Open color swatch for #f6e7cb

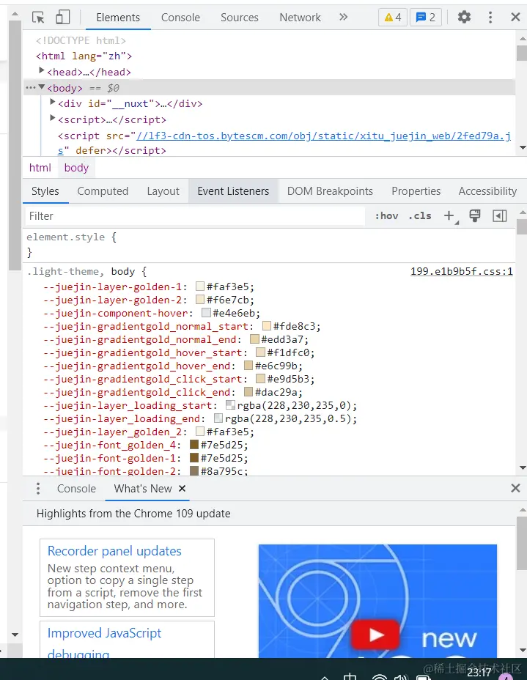point(200,300)
